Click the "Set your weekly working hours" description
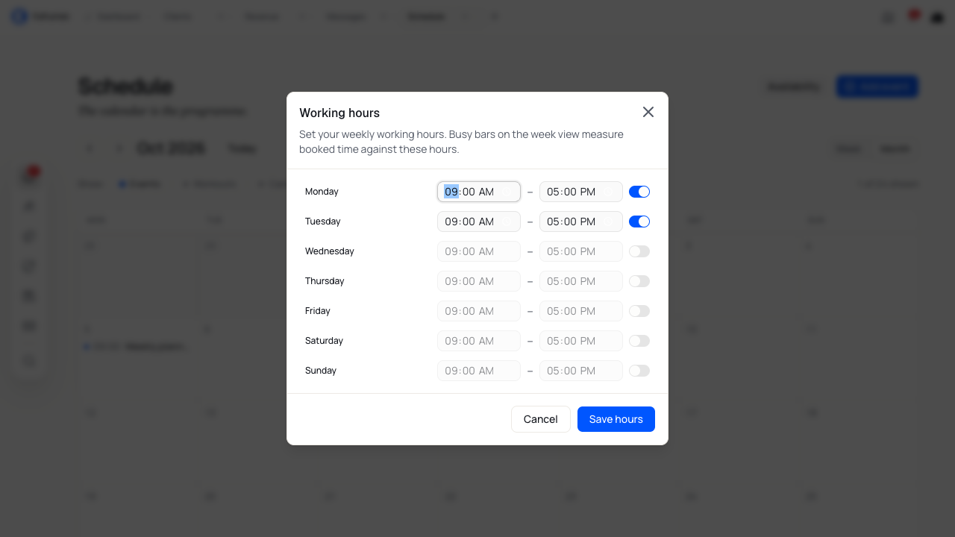 461,142
